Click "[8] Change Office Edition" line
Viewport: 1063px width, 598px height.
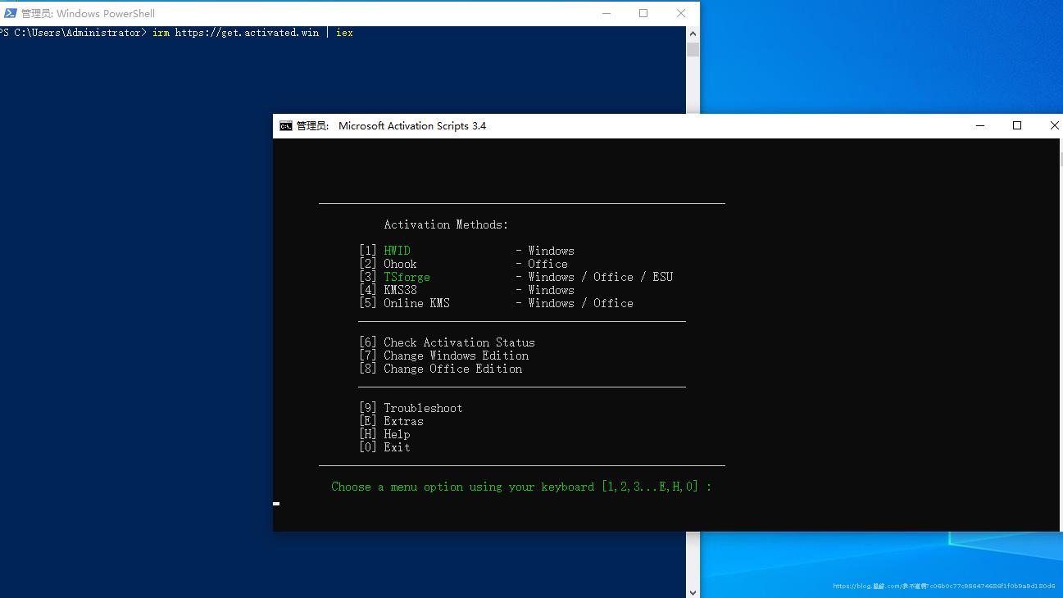click(x=440, y=369)
